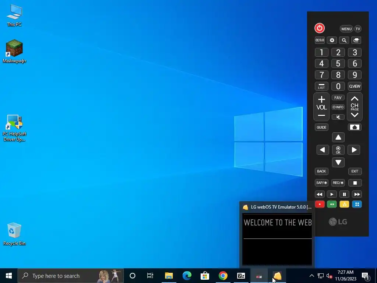Open the Windows Start menu
The image size is (377, 283).
click(9, 276)
